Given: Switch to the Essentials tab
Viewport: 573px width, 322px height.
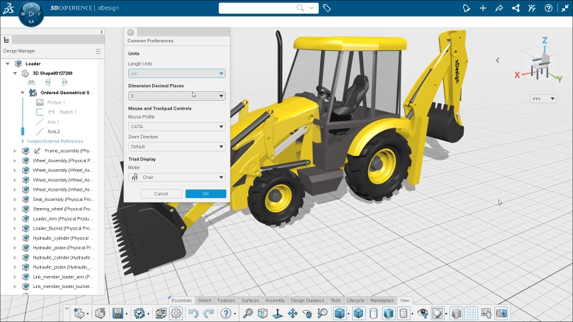Looking at the screenshot, I should point(181,301).
